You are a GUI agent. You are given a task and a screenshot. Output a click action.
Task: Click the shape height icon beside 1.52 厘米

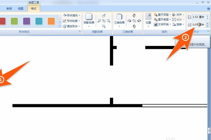point(189,17)
